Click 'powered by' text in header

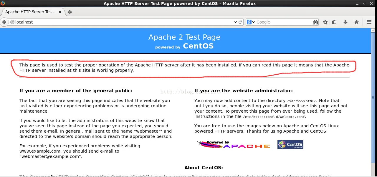pyautogui.click(x=168, y=47)
